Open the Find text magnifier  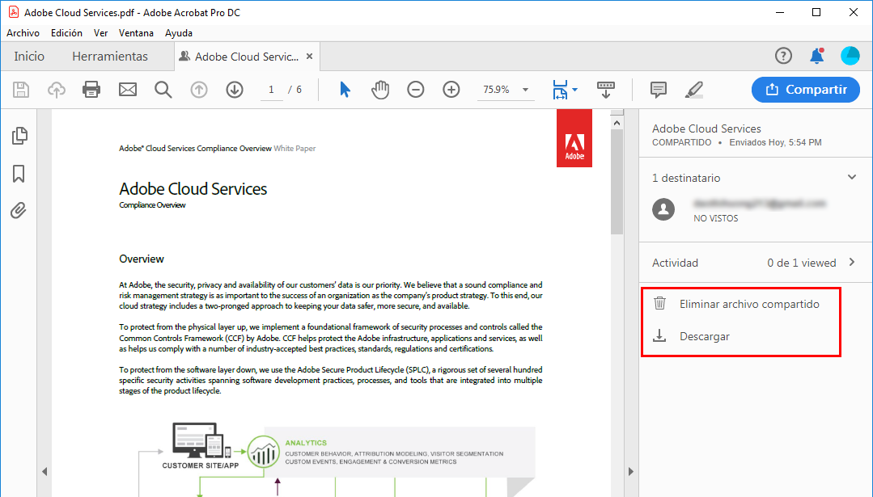(163, 90)
